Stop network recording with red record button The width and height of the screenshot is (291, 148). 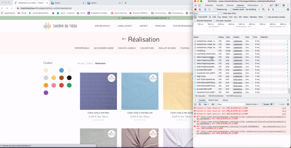click(x=196, y=10)
